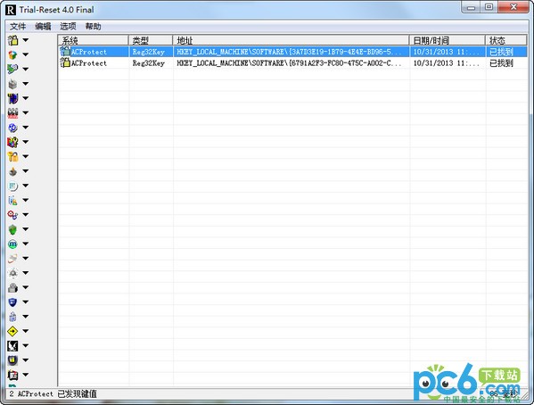Select the ACProtect padlock icon in sidebar
Viewport: 534px width, 405px height.
pos(13,40)
